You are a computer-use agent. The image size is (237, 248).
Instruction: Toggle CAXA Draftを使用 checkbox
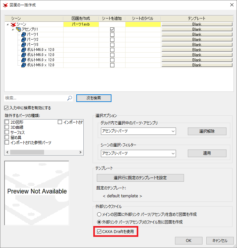[x=99, y=231]
